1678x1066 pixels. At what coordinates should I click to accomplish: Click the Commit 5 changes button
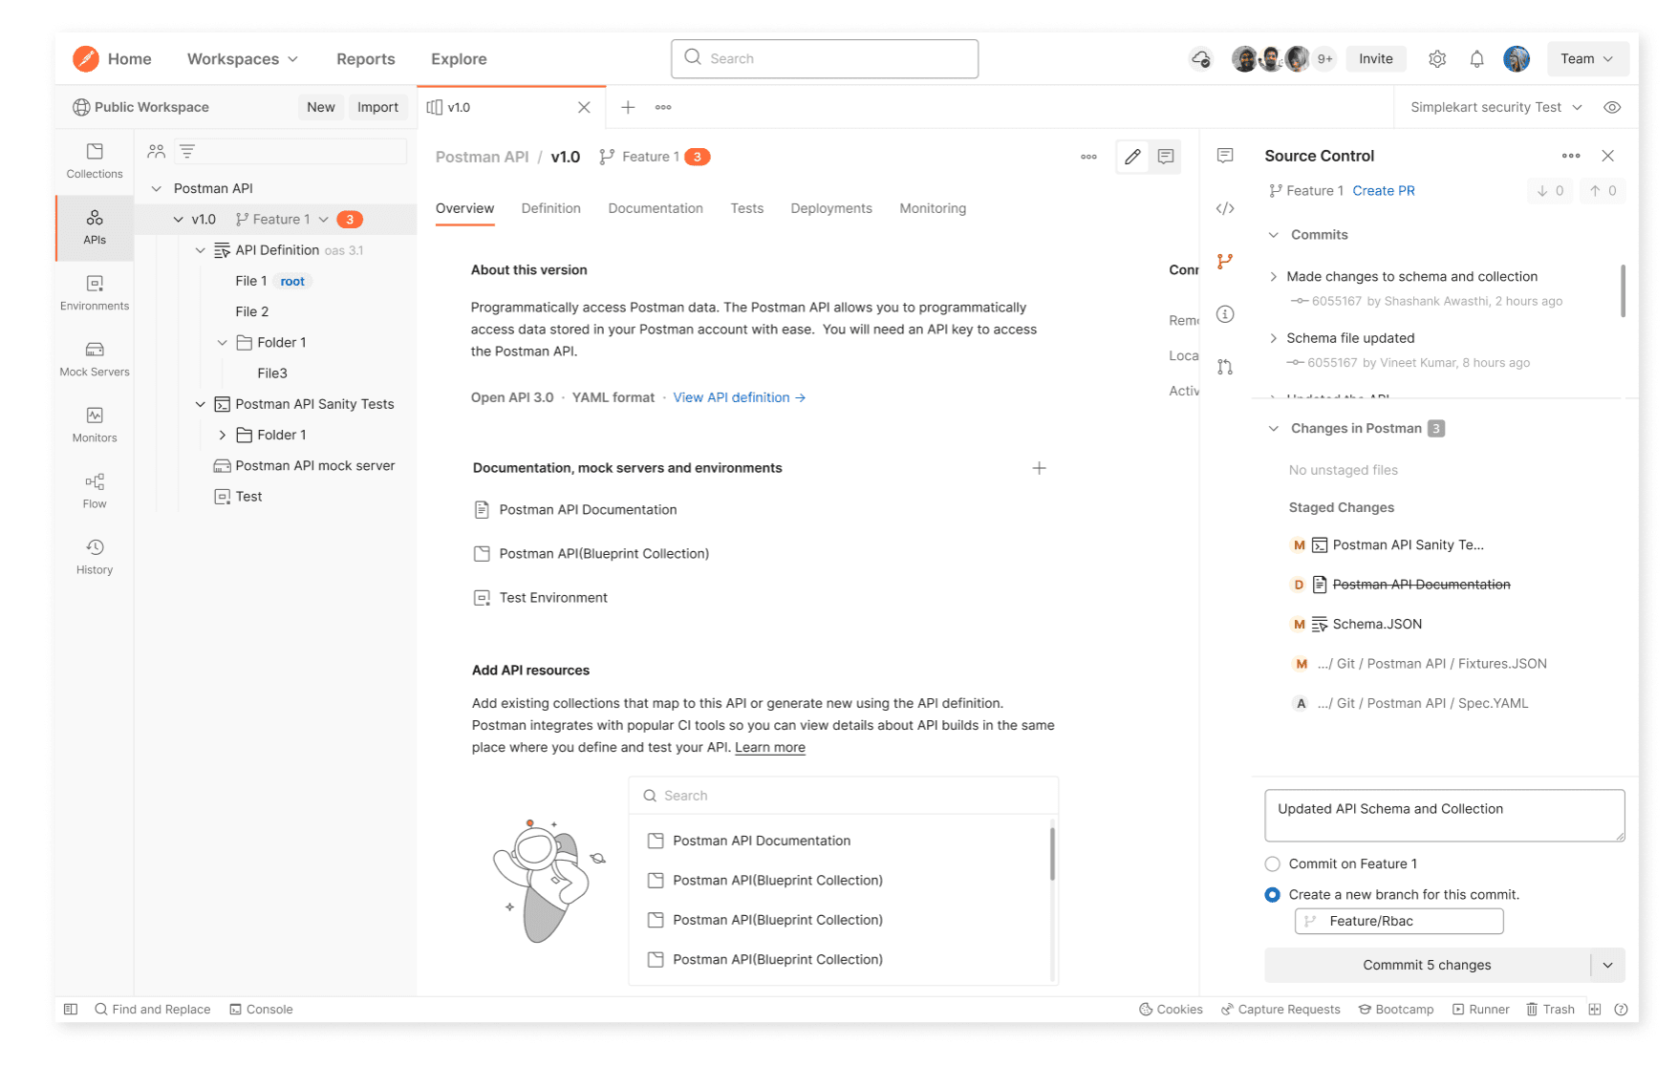coord(1427,965)
